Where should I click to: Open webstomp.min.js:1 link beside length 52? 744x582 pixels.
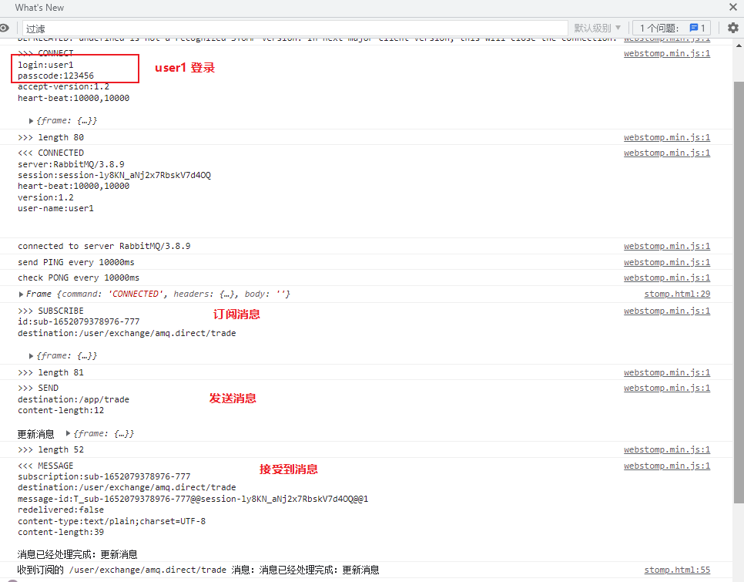pyautogui.click(x=667, y=449)
